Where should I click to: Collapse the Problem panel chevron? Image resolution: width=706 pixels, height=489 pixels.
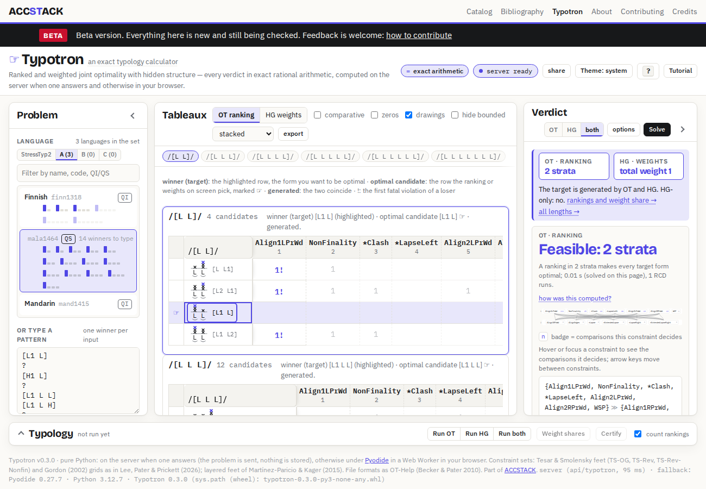pyautogui.click(x=133, y=116)
